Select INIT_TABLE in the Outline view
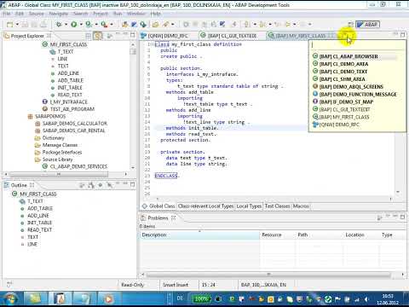The image size is (409, 307). [x=39, y=223]
